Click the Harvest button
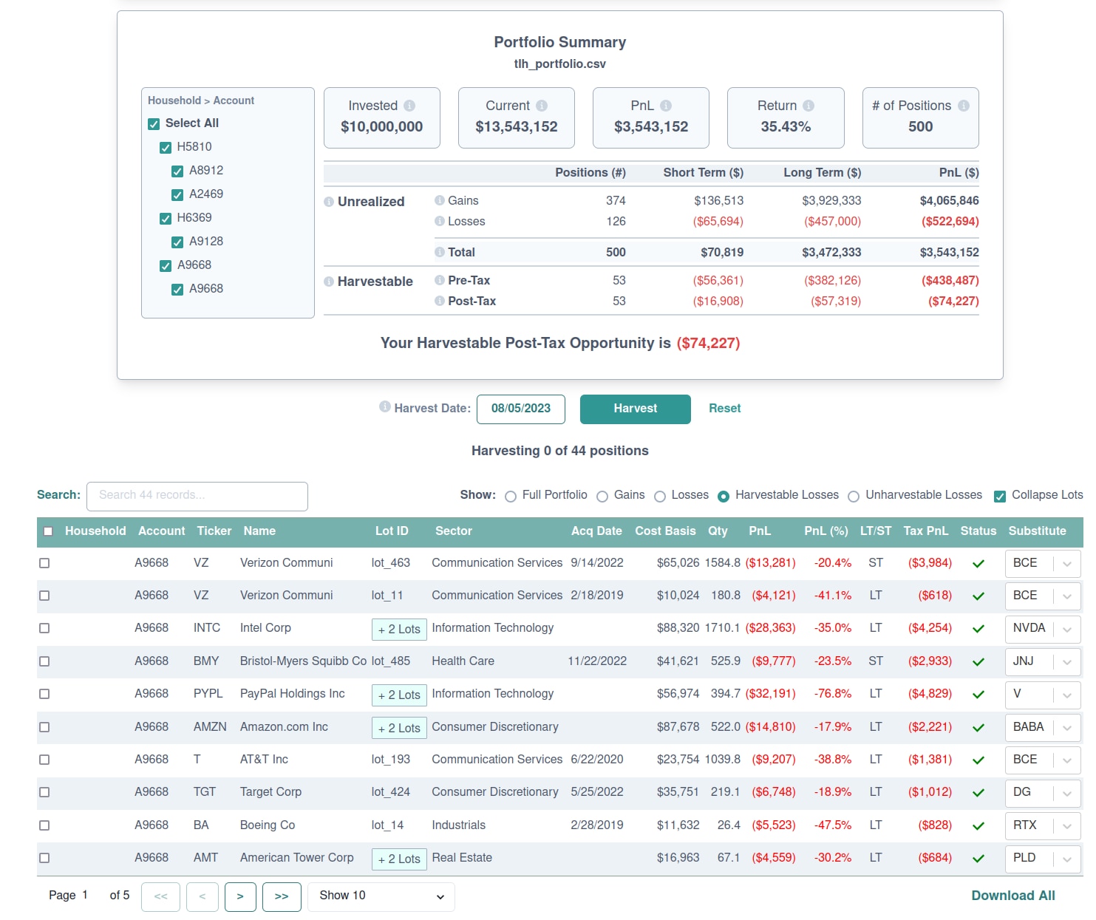Viewport: 1096px width, 920px height. click(636, 409)
